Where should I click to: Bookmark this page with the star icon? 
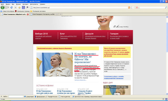(x=132, y=8)
